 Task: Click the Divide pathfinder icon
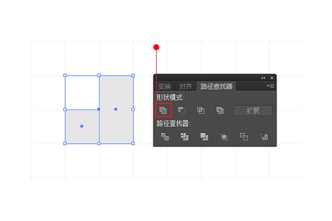(x=165, y=136)
